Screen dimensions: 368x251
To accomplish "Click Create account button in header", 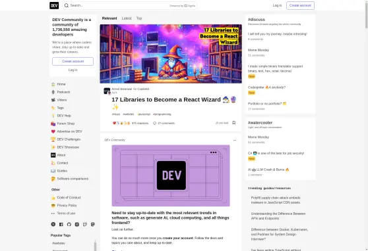I will [300, 5].
